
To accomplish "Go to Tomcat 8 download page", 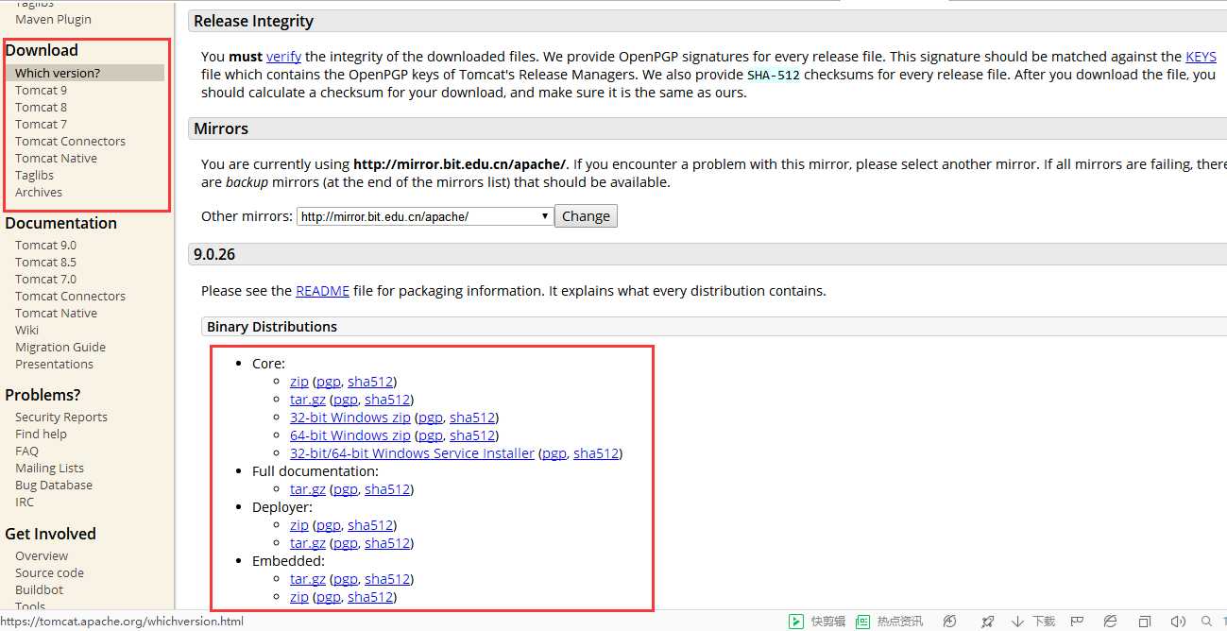I will pos(41,107).
